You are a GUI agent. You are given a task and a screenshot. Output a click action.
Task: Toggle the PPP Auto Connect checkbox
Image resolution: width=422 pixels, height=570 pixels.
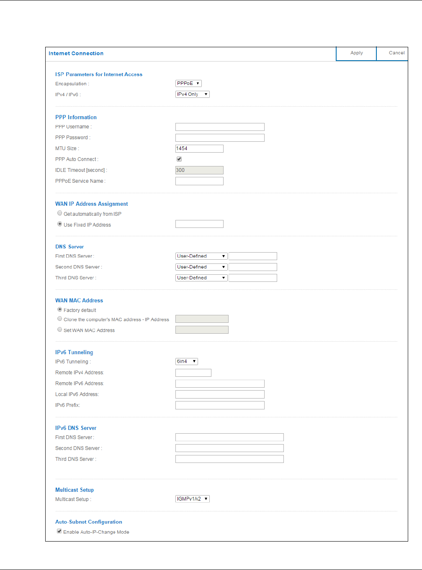pos(179,159)
